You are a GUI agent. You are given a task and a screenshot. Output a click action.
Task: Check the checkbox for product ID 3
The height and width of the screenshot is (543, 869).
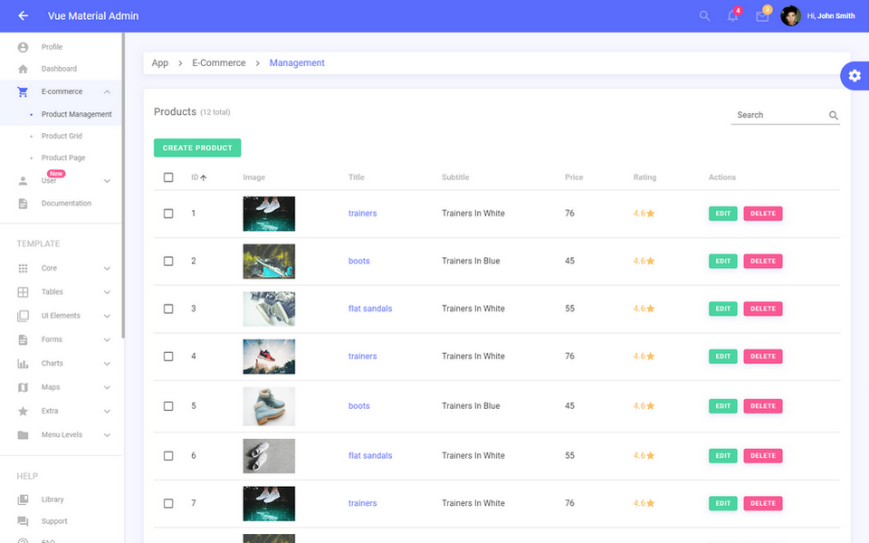click(x=168, y=309)
